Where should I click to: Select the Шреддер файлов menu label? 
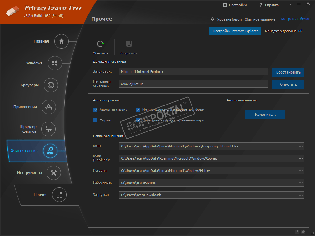[x=28, y=129]
